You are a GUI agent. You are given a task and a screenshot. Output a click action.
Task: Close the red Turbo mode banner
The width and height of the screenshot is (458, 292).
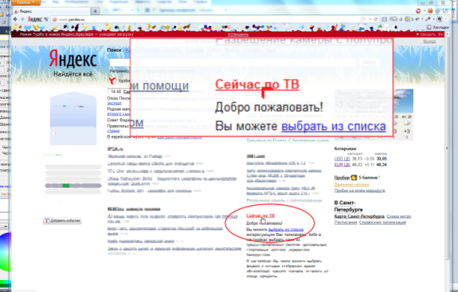[x=426, y=34]
